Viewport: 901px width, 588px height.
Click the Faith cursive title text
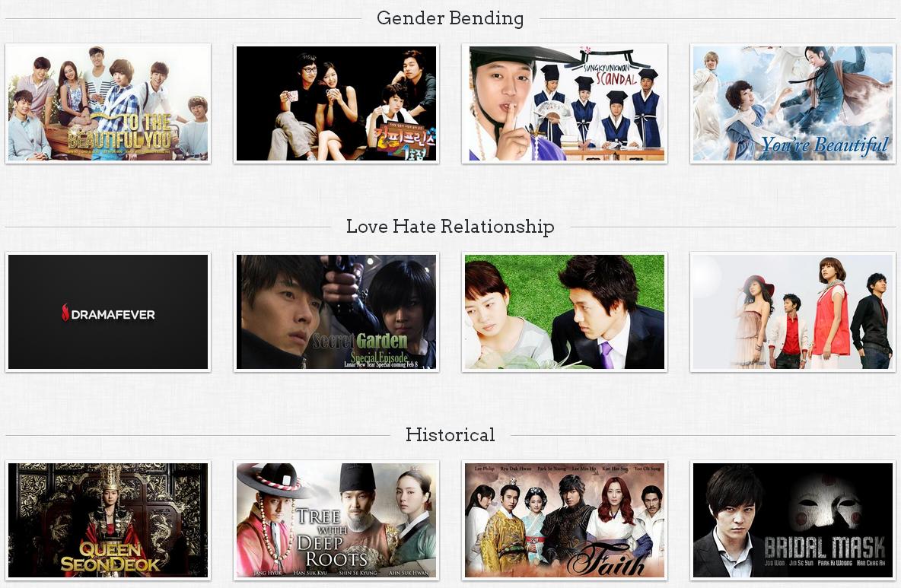pyautogui.click(x=607, y=560)
